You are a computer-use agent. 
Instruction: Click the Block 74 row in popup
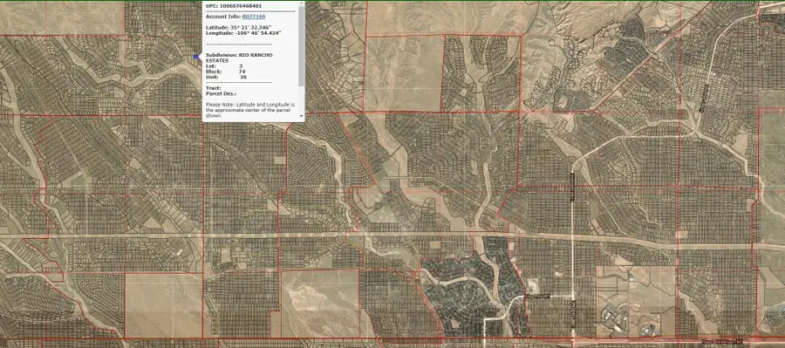pos(225,72)
